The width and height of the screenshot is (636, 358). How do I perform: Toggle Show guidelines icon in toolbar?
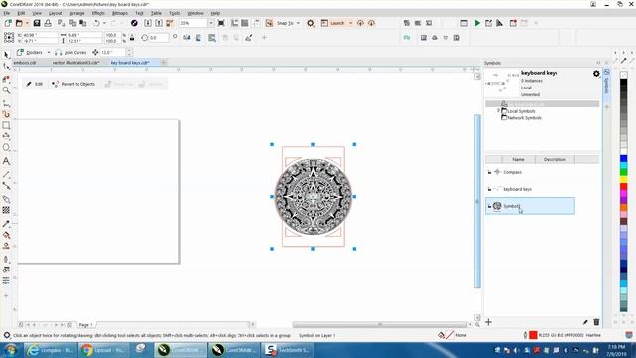256,23
